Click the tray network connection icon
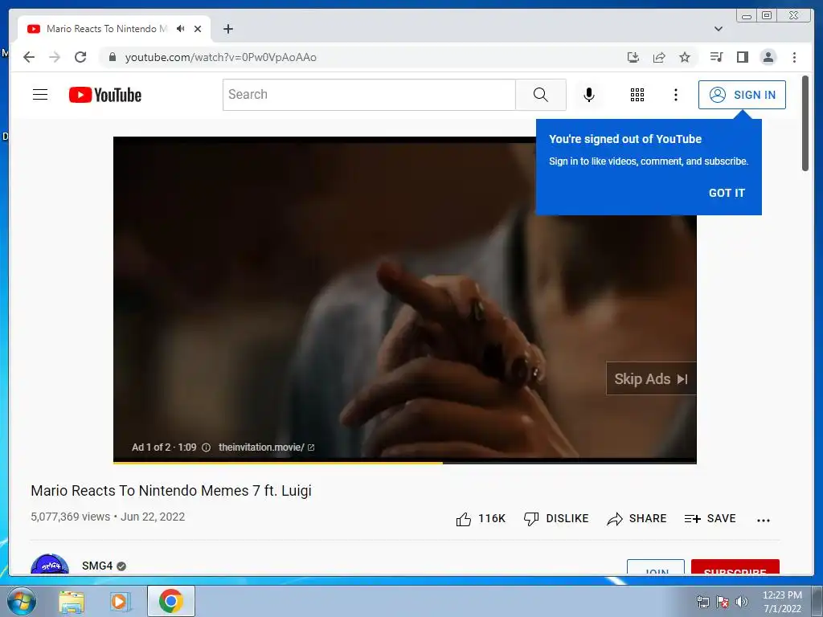 click(702, 602)
